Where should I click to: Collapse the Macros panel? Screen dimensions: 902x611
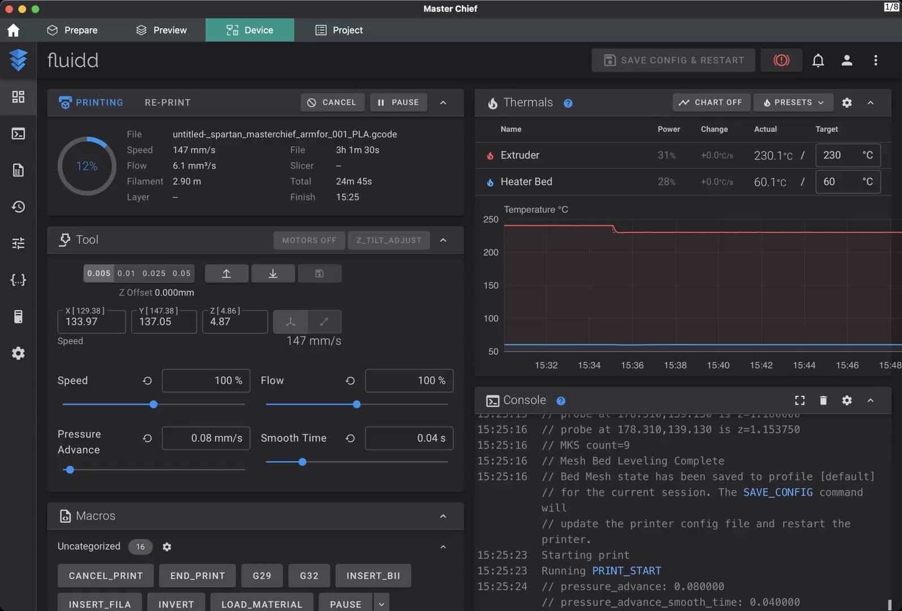coord(443,516)
